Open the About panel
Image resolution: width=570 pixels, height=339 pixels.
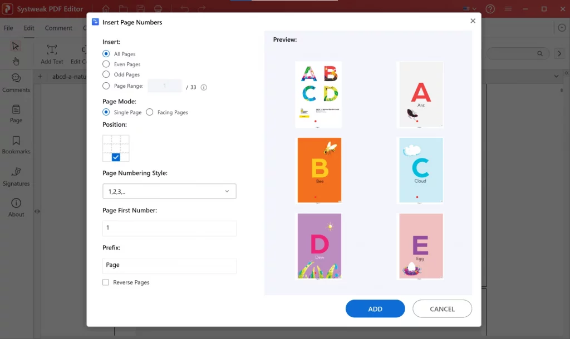point(16,207)
